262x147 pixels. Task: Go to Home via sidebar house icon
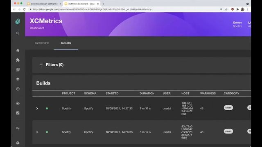18,50
